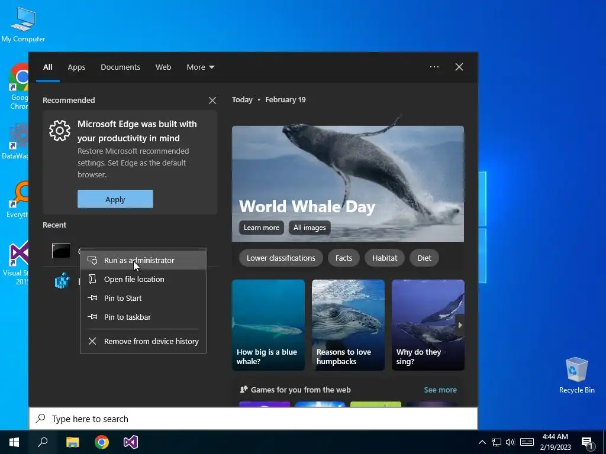Dismiss the Recommended section with its X
Image resolution: width=606 pixels, height=454 pixels.
coord(212,100)
